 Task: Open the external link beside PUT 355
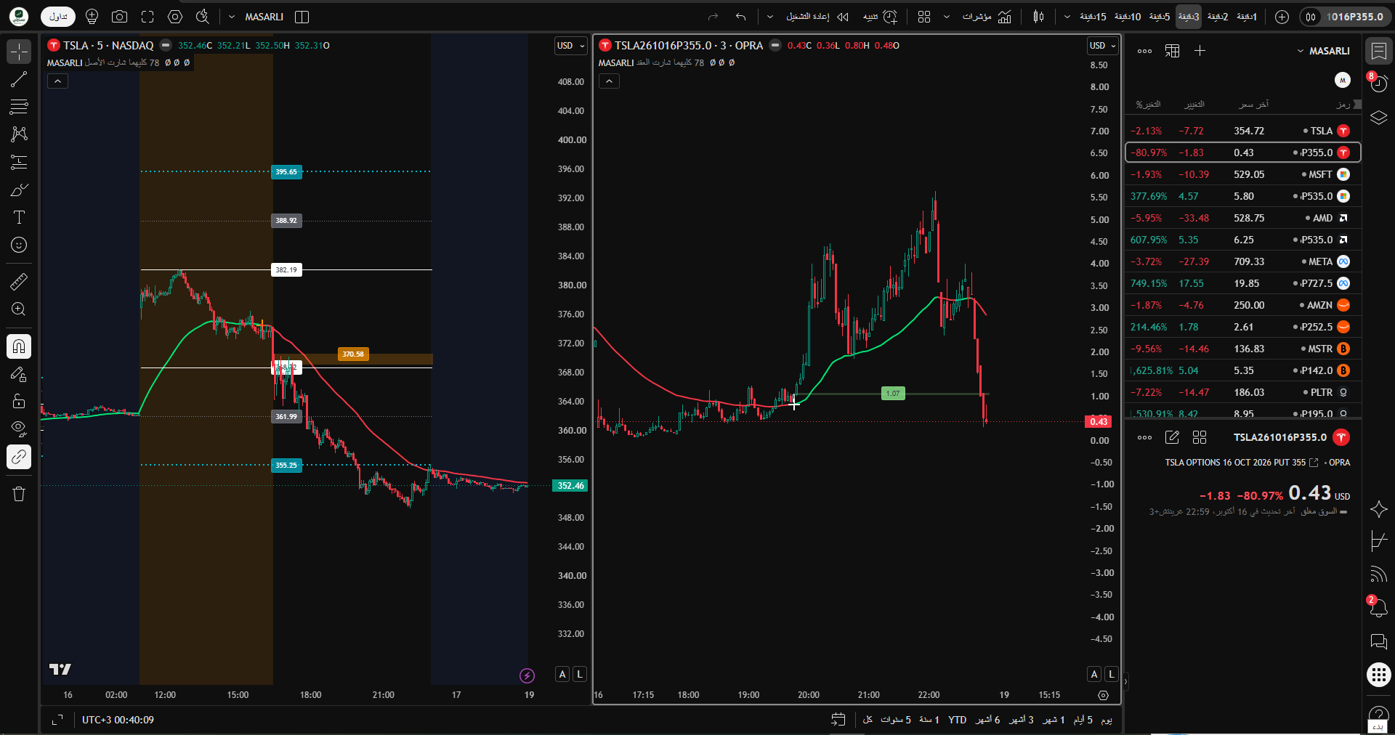(1314, 463)
